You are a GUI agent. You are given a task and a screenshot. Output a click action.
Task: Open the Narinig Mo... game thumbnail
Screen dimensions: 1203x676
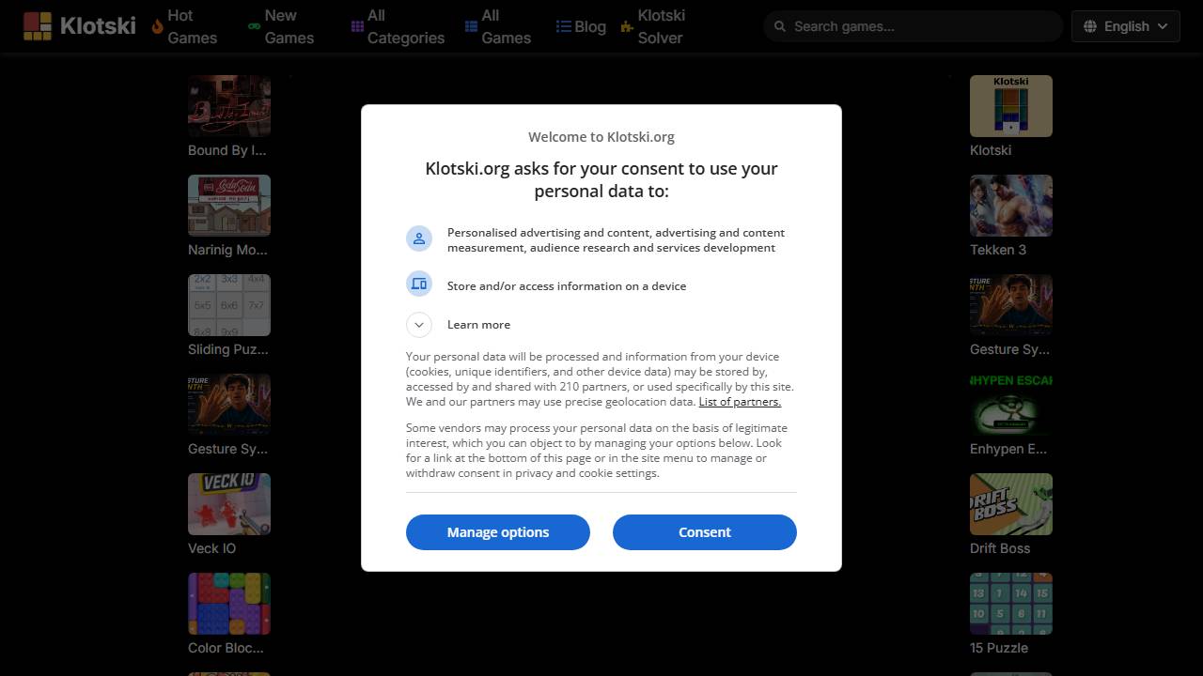pos(229,206)
